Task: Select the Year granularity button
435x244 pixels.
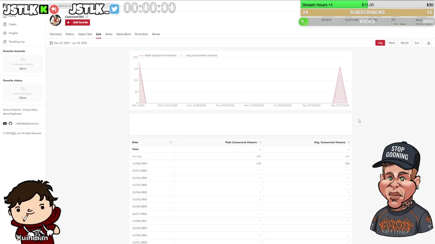Action: [x=417, y=43]
